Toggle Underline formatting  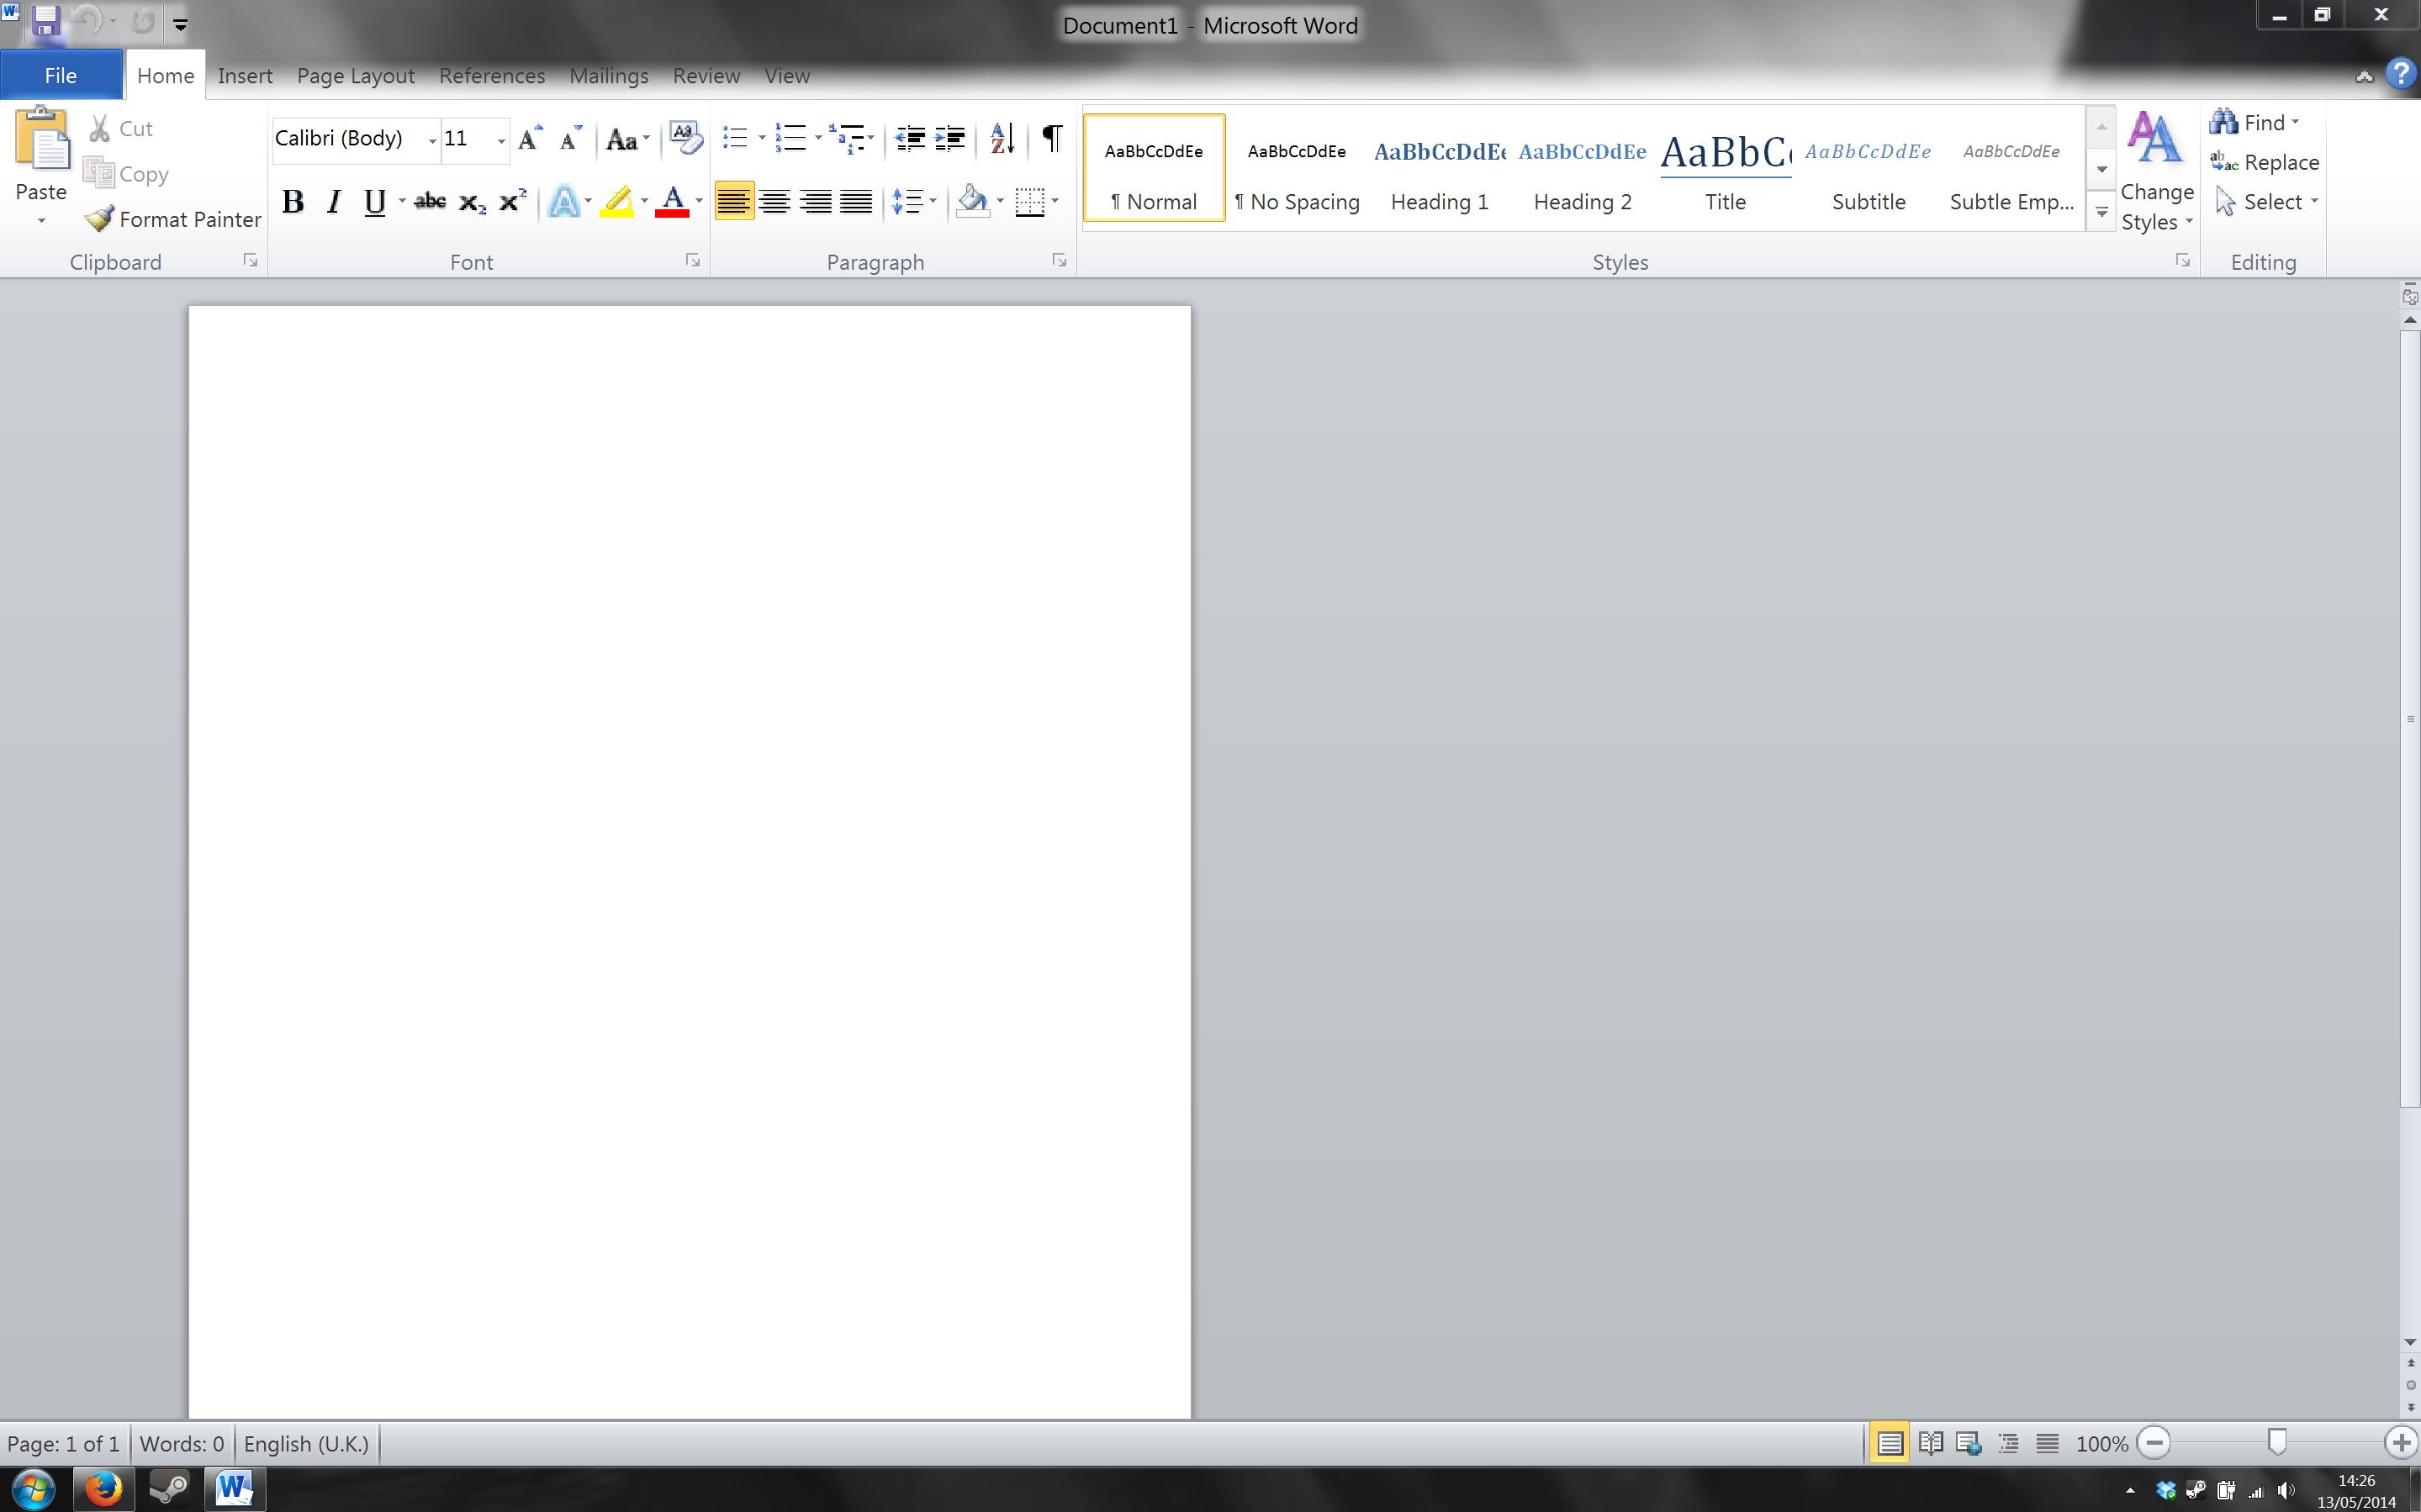click(374, 202)
